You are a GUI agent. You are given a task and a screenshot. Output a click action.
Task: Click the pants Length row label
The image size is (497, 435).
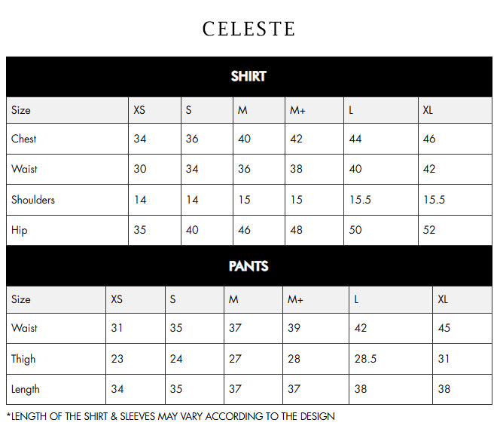pos(26,389)
